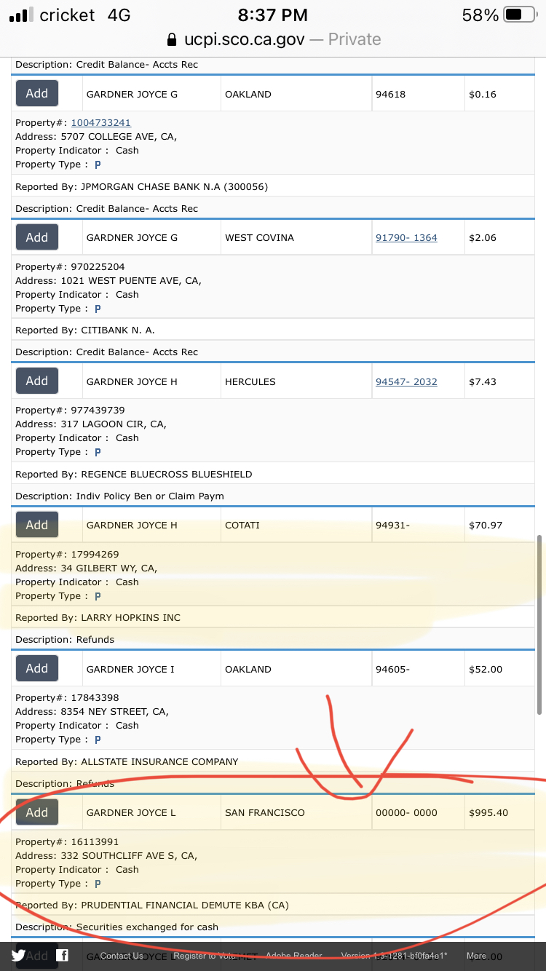Select 'Reported By: LARRY HOPKINS INC' text

98,618
